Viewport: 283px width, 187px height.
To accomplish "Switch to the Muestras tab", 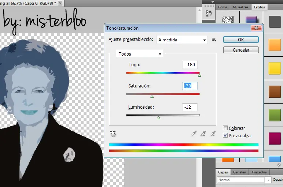I will 240,7.
